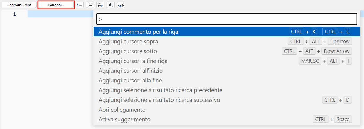Select "Attiva suggerimento" in command list

tap(124, 119)
